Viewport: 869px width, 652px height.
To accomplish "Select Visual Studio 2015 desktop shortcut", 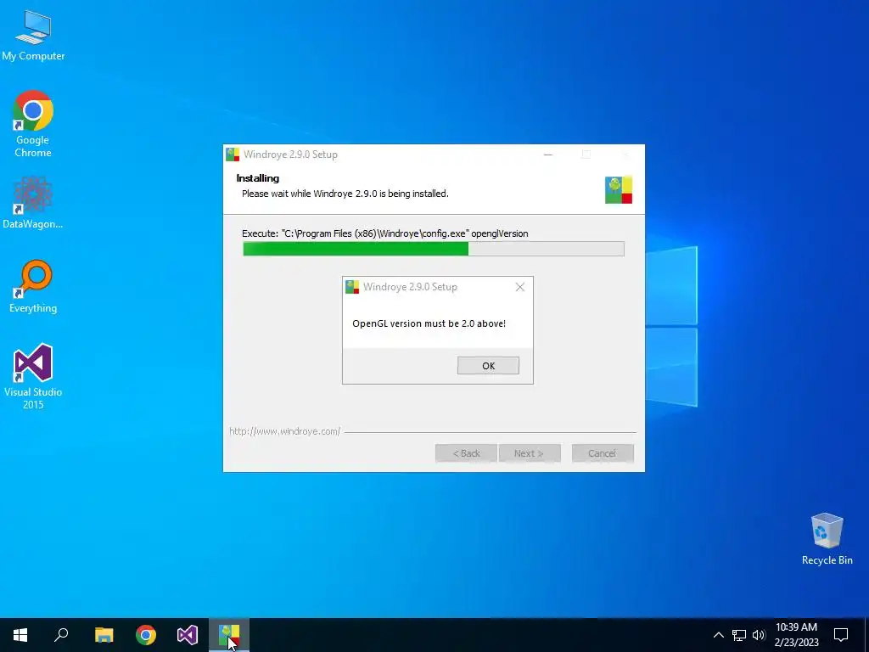I will [x=33, y=376].
